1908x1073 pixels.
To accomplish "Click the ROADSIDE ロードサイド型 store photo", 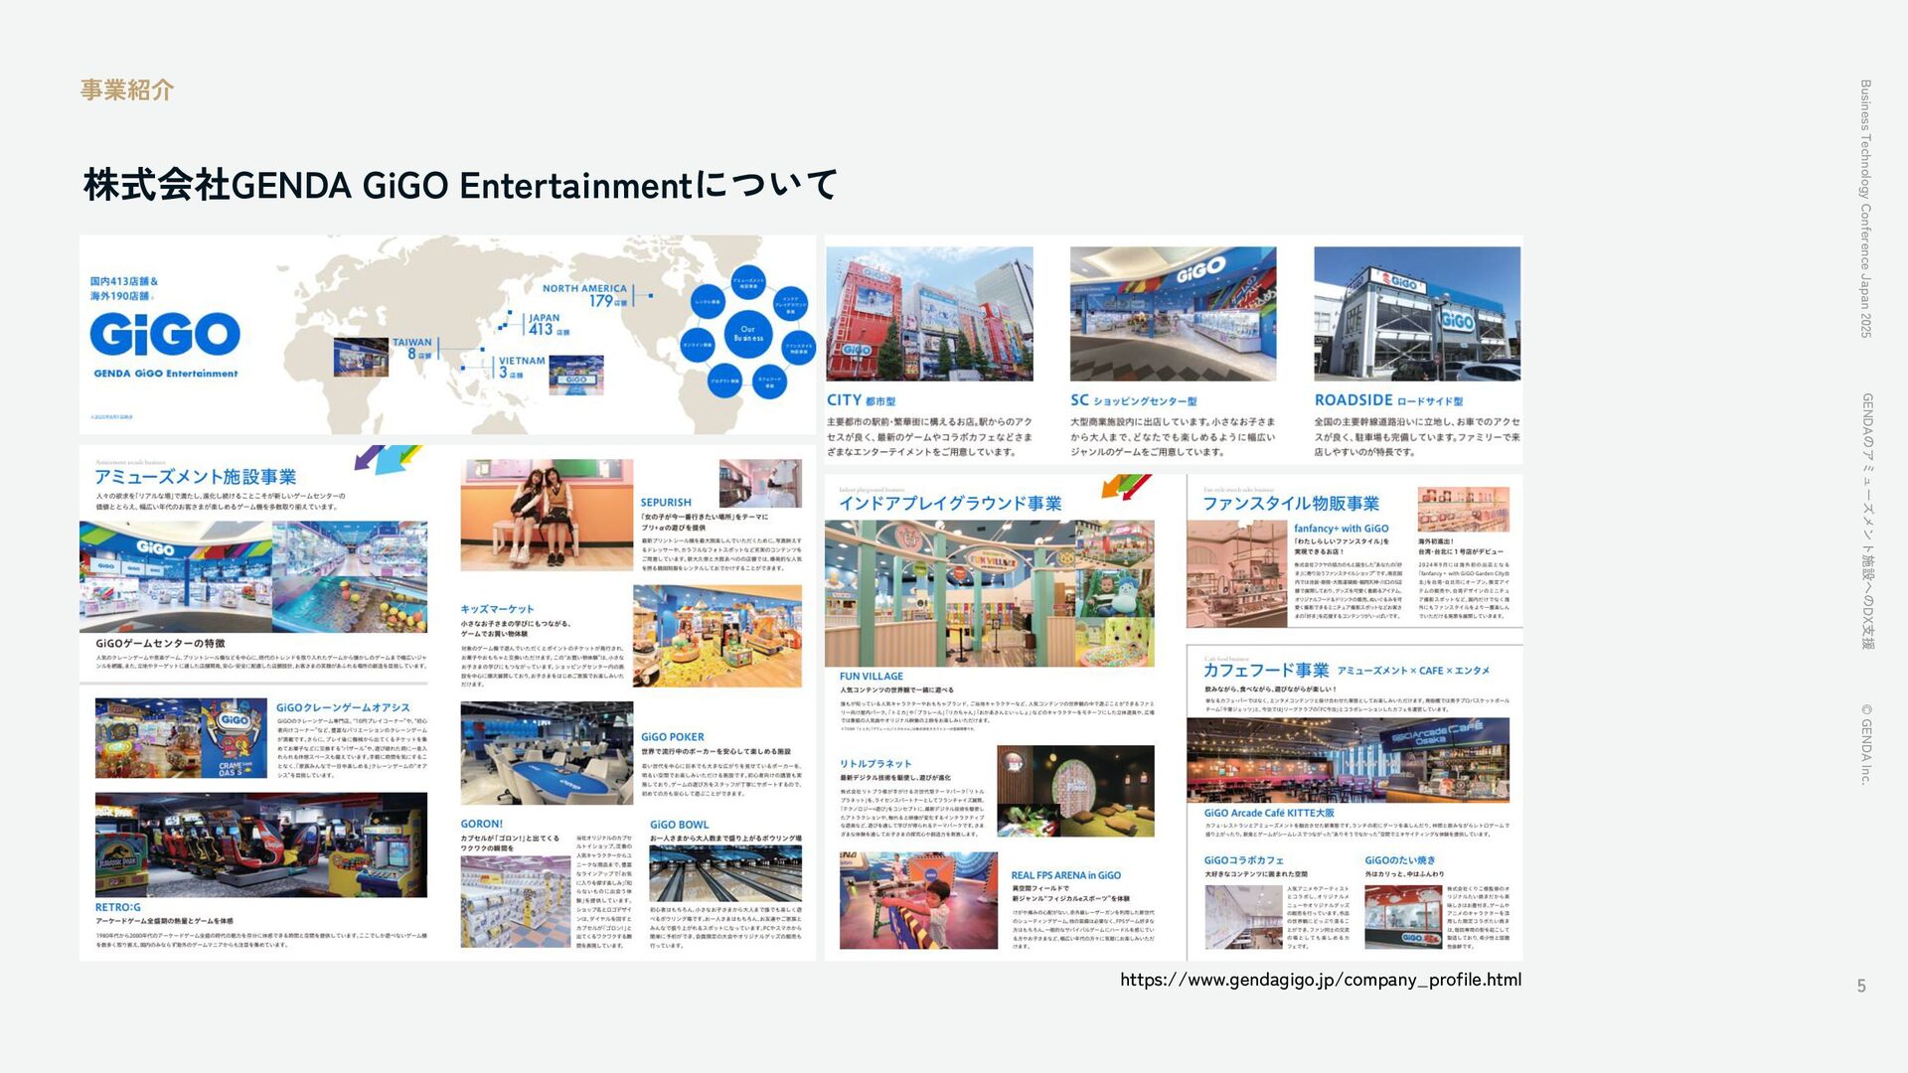I will coord(1416,314).
